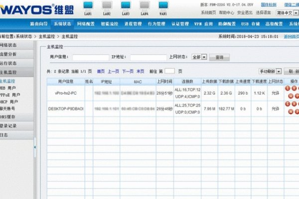
Task: Expand the 日志 sidebar section
Action: (x=16, y=135)
